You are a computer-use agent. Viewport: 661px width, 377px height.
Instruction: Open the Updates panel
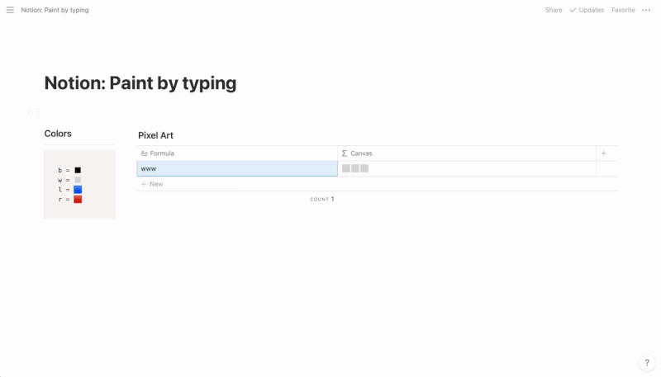coord(587,10)
